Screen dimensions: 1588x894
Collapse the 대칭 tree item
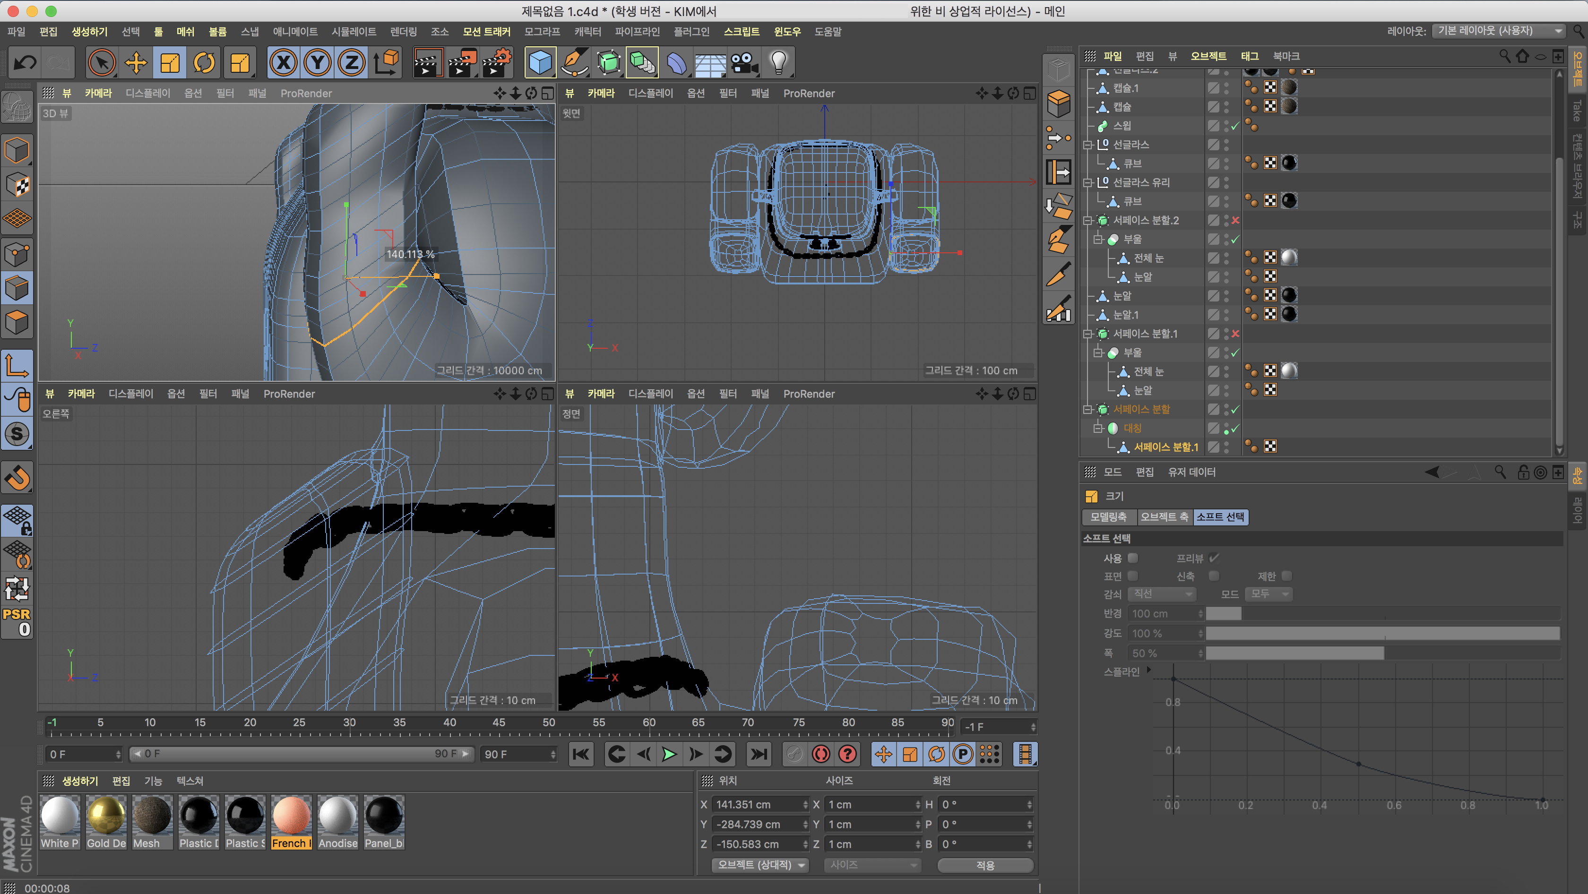[x=1098, y=428]
